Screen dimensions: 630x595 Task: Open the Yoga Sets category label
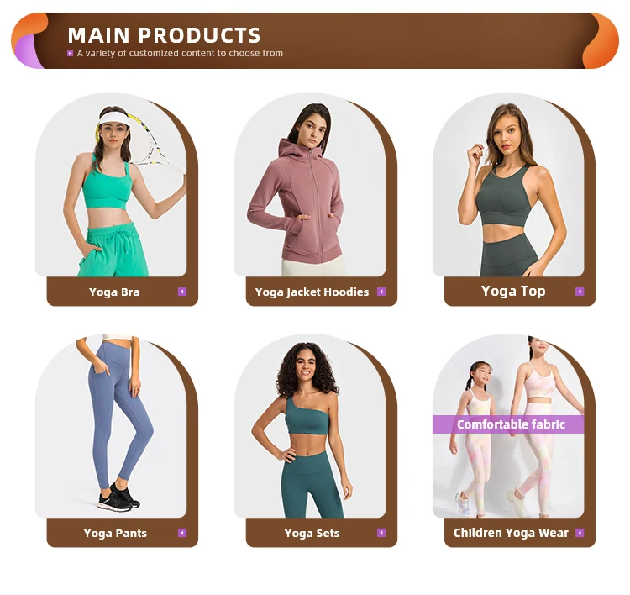click(x=312, y=533)
